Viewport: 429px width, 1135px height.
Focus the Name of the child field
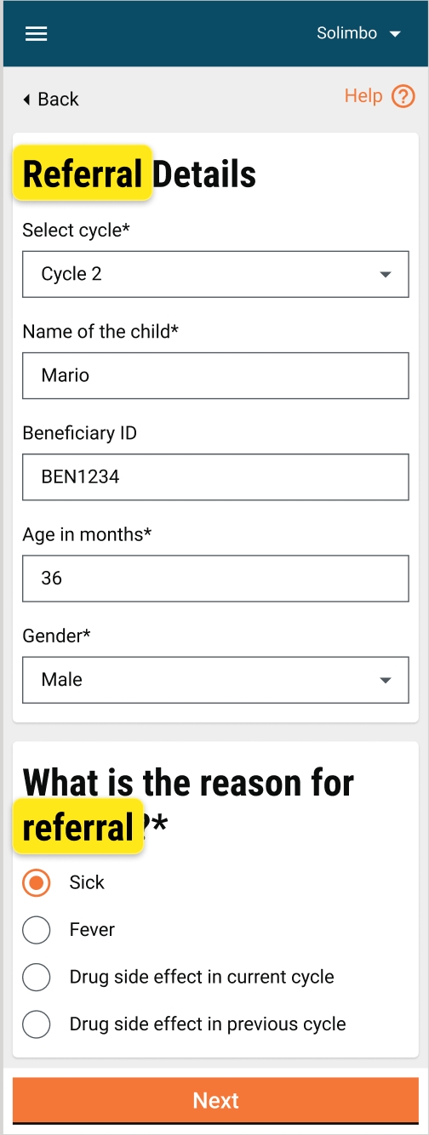(215, 375)
